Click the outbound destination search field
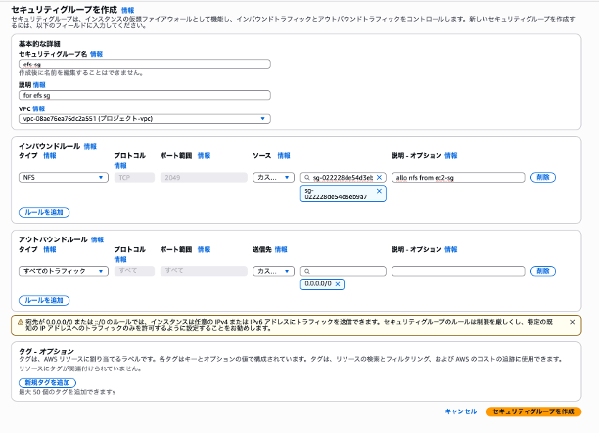599x433 pixels. pos(343,271)
